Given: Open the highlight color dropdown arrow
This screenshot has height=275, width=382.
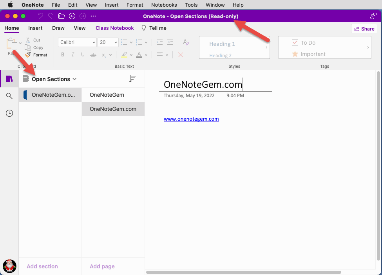Looking at the screenshot, I should point(131,55).
